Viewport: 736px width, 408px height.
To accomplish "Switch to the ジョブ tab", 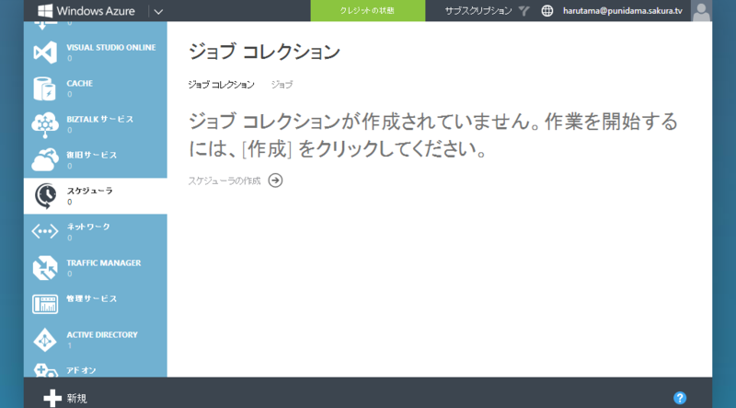I will click(282, 85).
